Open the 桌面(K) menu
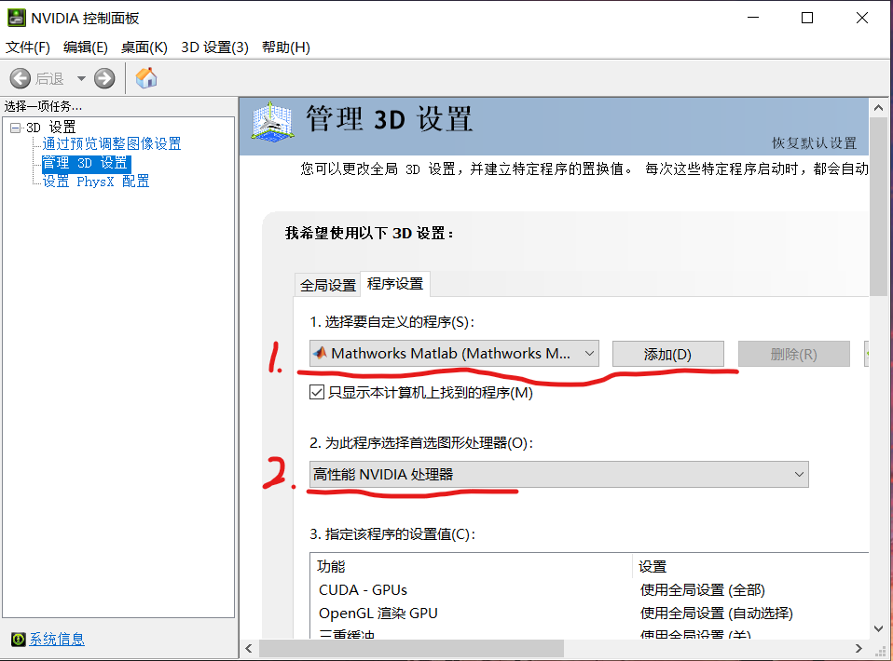The image size is (893, 661). [144, 47]
